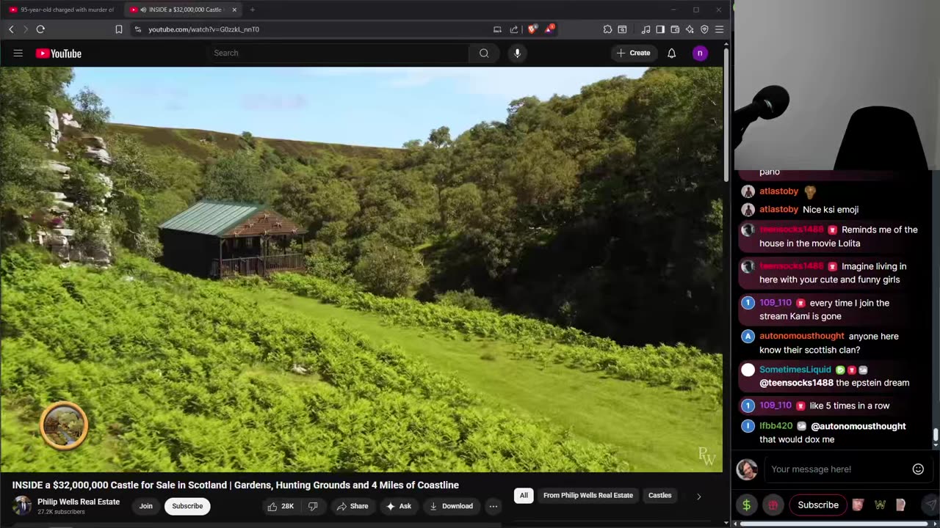Reload the YouTube page

40,29
